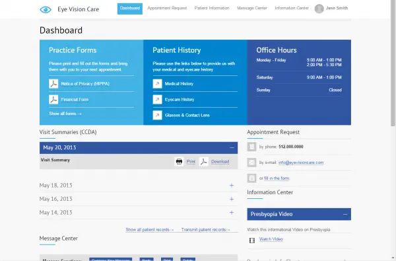Click Transmit patient records link
Image resolution: width=396 pixels, height=261 pixels.
tap(205, 230)
